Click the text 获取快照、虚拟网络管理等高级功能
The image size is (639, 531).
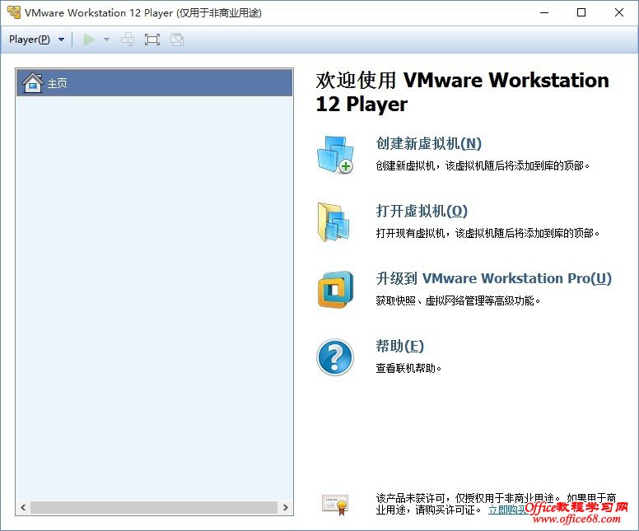[458, 301]
